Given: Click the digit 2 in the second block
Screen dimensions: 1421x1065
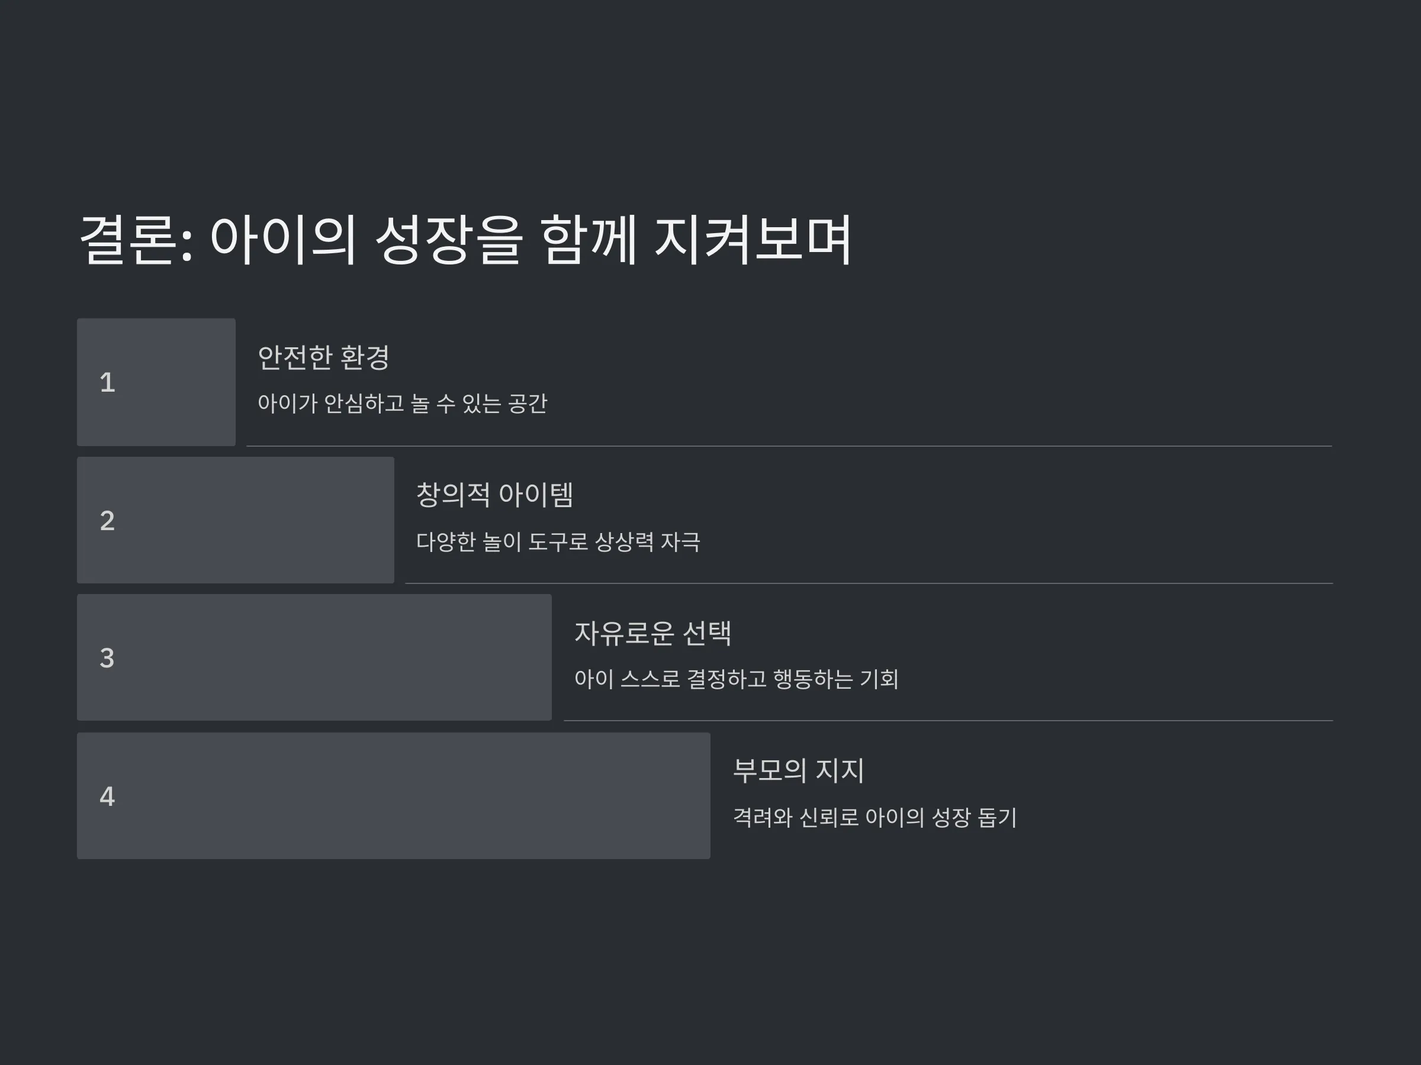Looking at the screenshot, I should (107, 521).
